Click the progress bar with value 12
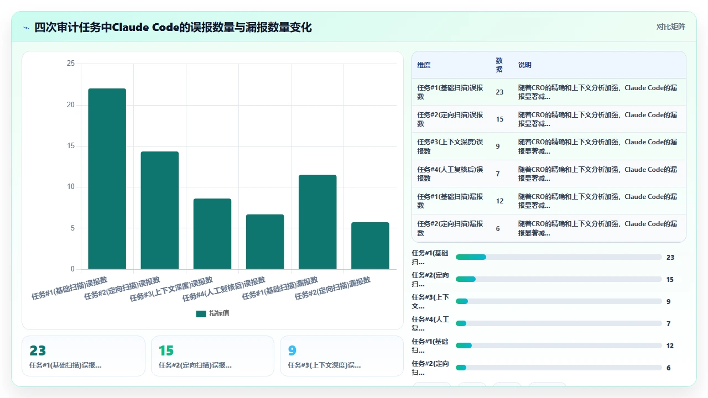This screenshot has width=708, height=398. pyautogui.click(x=559, y=345)
